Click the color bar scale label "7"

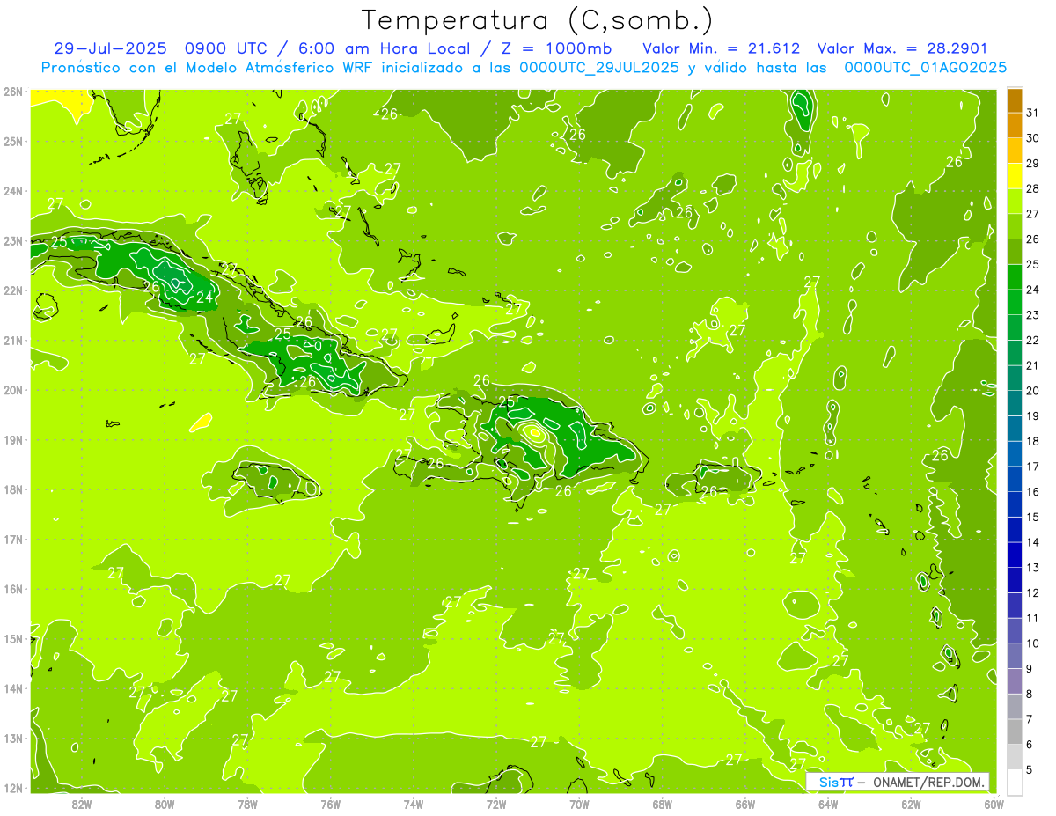pyautogui.click(x=1030, y=720)
